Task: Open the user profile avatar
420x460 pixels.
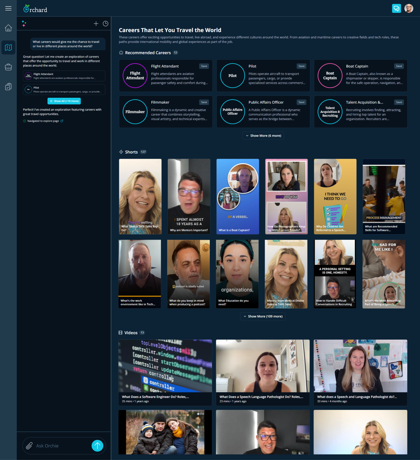Action: pos(409,8)
